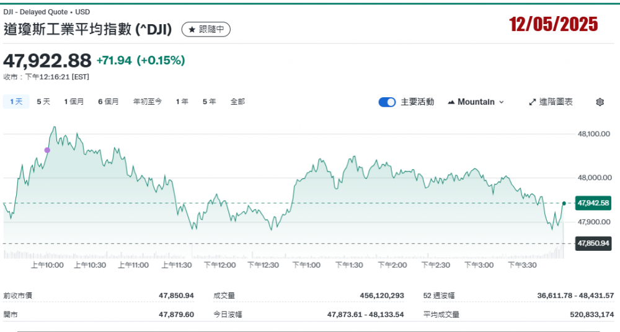Select the 1天 time range tab

15,102
